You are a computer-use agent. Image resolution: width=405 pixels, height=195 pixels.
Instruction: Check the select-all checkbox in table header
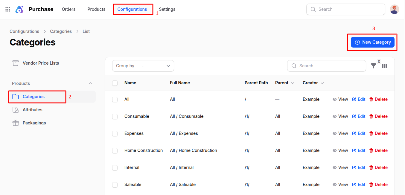pyautogui.click(x=115, y=83)
